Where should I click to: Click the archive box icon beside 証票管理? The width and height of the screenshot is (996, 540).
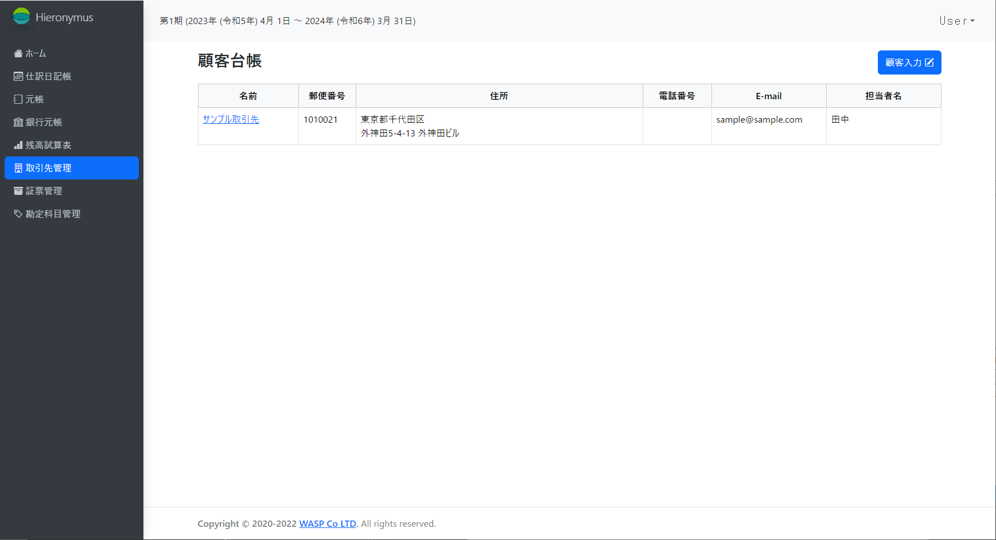tap(18, 191)
